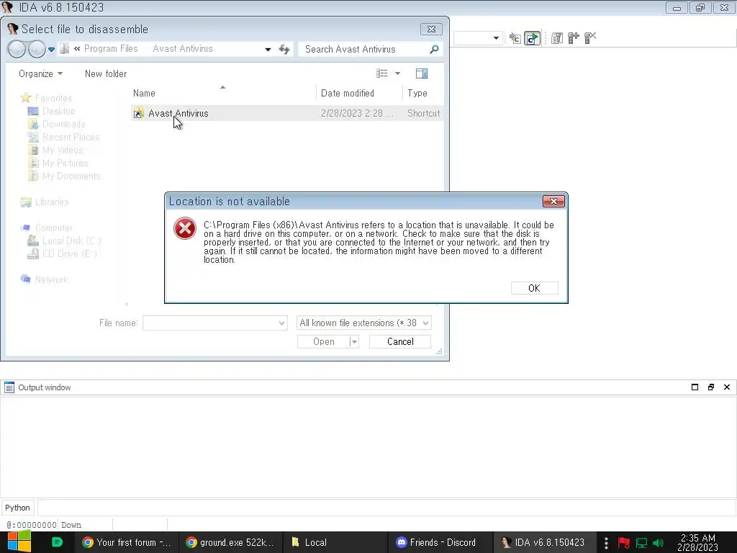Open the green chat app in taskbar
The width and height of the screenshot is (737, 553).
[57, 542]
